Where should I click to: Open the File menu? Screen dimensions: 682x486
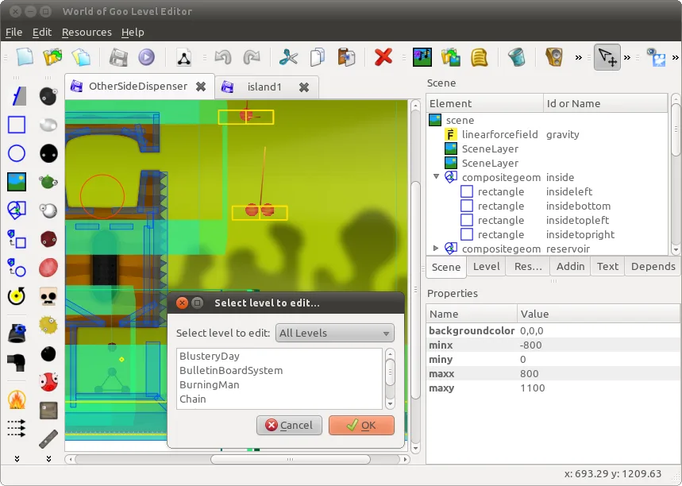pyautogui.click(x=13, y=33)
